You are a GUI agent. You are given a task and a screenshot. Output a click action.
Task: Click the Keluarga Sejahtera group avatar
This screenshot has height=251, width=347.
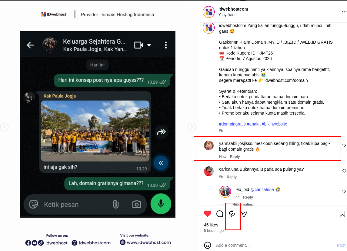[x=50, y=45]
